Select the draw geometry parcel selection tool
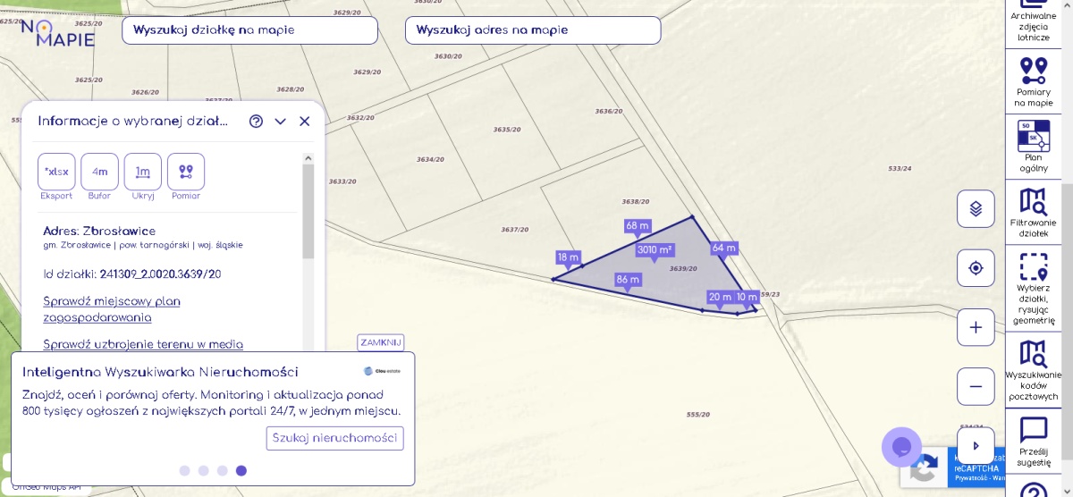The width and height of the screenshot is (1073, 497). (x=1033, y=287)
